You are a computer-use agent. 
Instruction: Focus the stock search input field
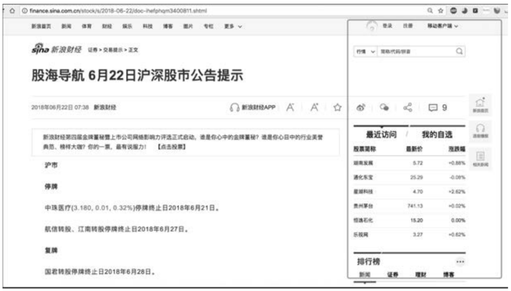coord(416,51)
